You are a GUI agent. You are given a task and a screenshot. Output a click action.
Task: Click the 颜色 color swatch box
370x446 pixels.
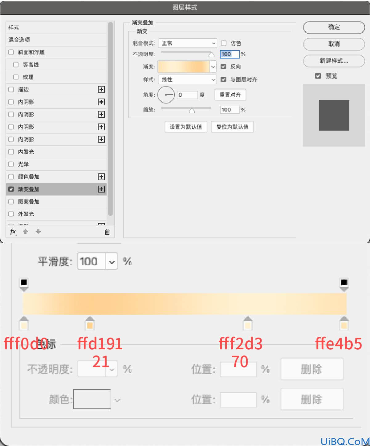(x=92, y=399)
